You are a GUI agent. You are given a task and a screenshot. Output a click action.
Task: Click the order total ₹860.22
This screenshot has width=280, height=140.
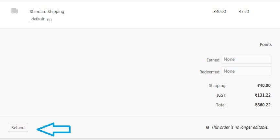263,105
